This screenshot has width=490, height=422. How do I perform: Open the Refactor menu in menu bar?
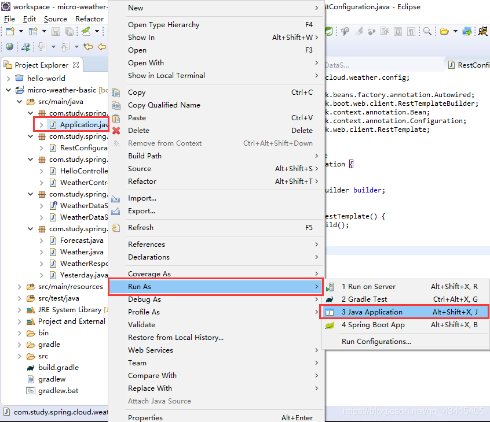coord(89,18)
